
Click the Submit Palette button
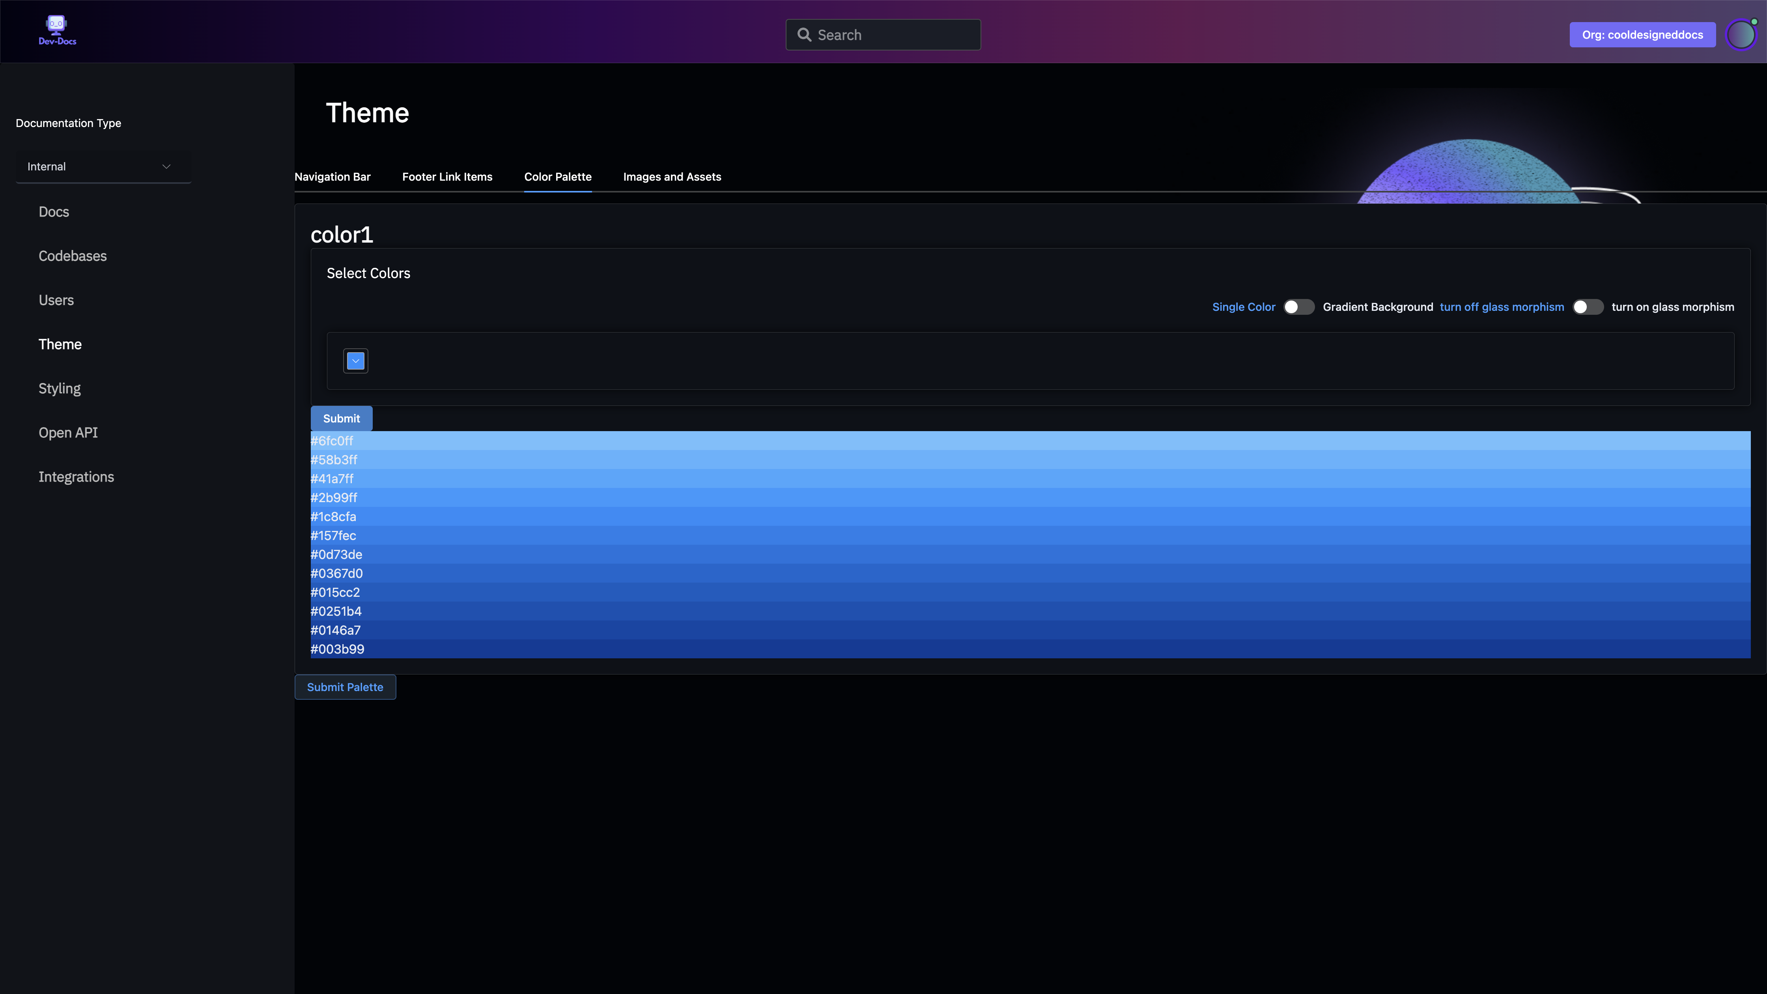tap(345, 687)
